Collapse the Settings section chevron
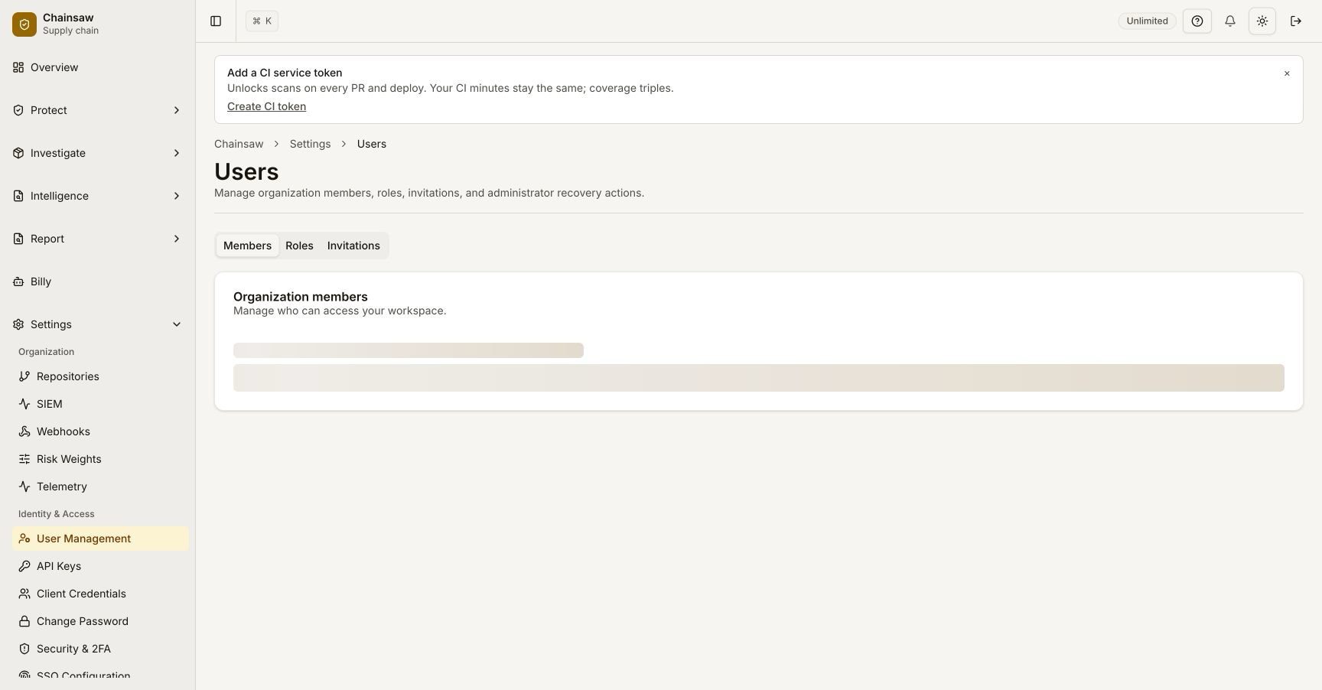The height and width of the screenshot is (690, 1322). [x=177, y=324]
